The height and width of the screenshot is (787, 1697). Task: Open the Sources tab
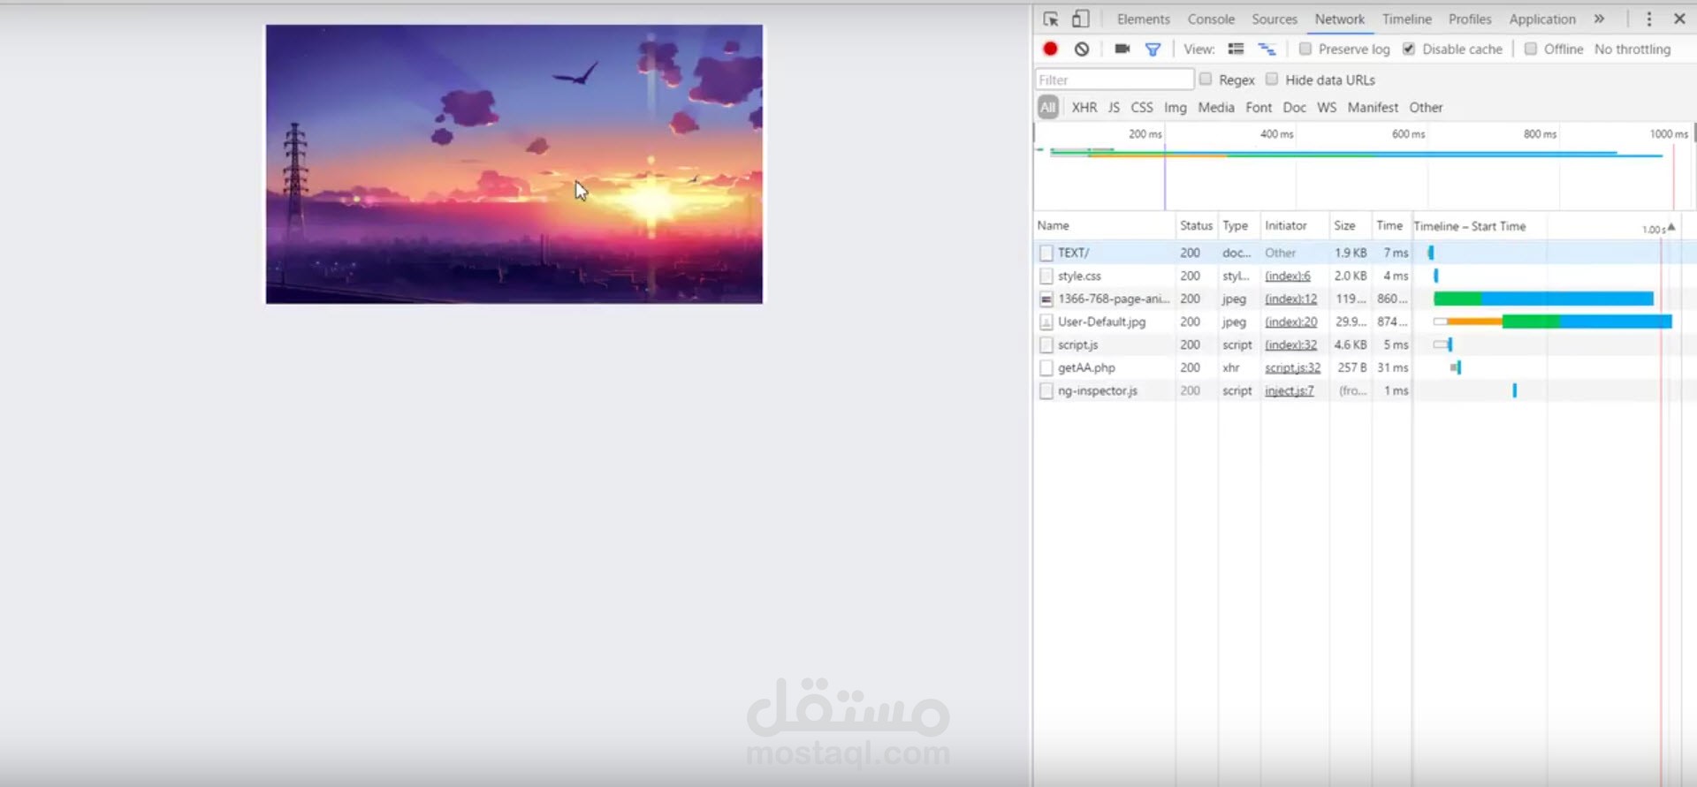1275,19
